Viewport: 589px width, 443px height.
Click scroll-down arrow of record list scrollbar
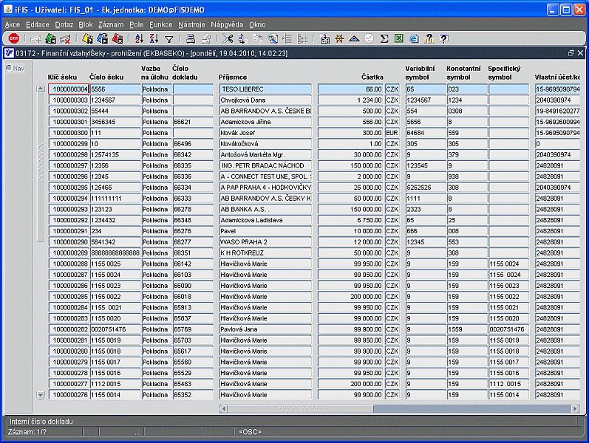point(41,395)
